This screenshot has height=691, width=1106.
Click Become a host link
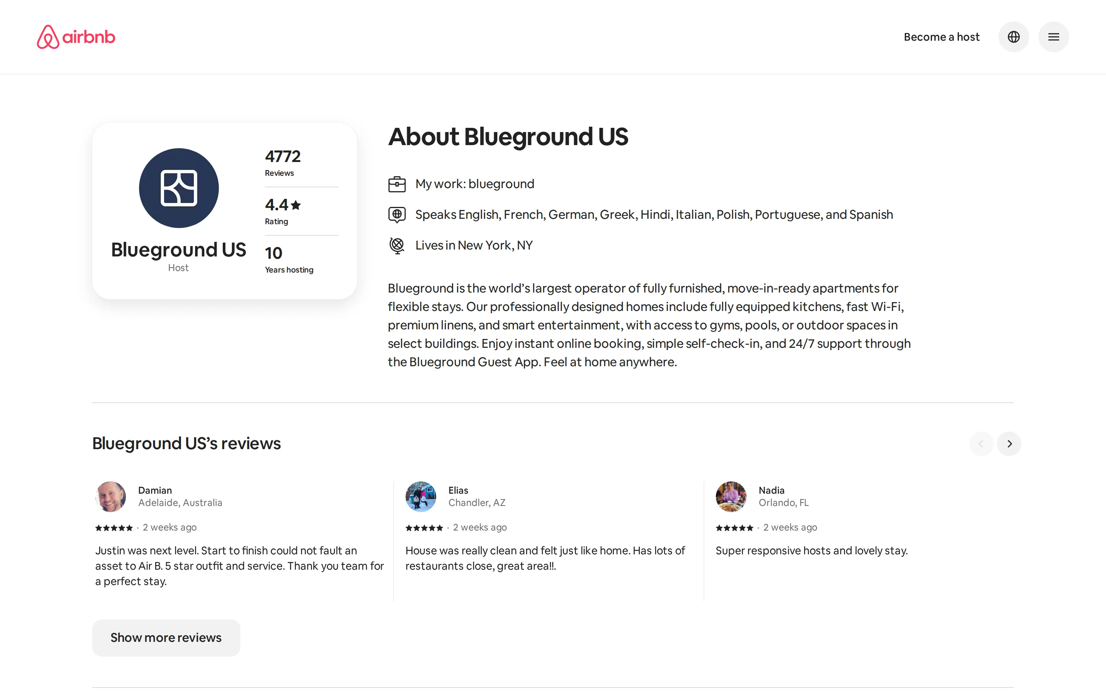coord(942,36)
